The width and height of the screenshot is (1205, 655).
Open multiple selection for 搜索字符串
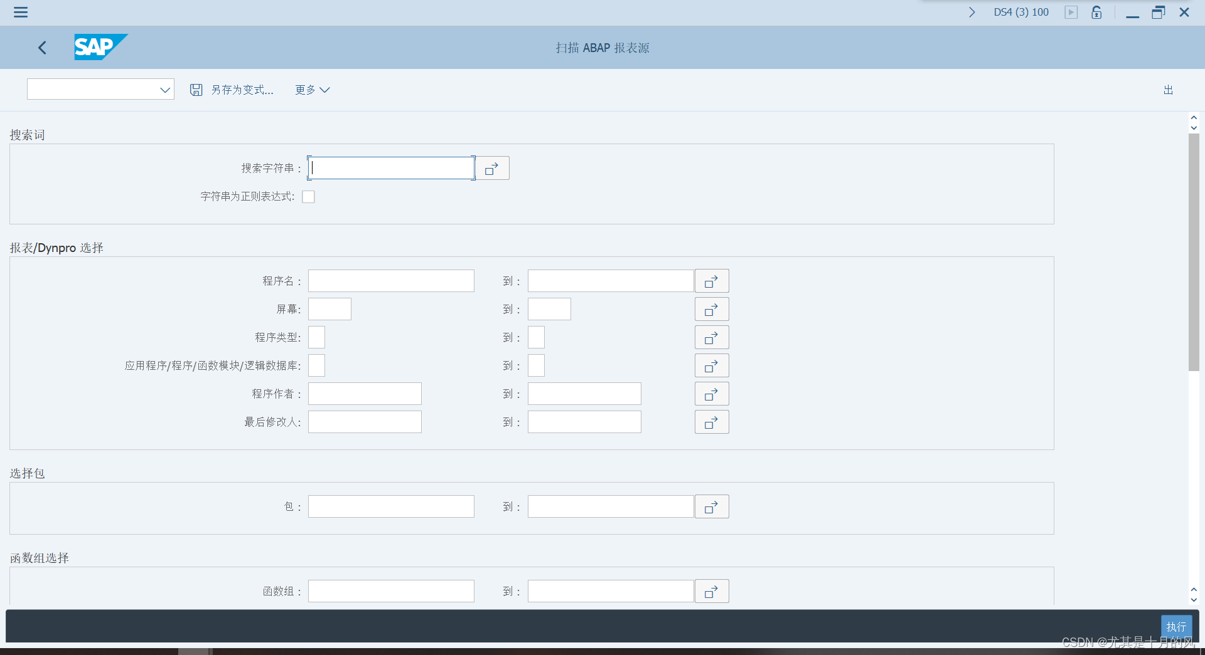tap(492, 168)
